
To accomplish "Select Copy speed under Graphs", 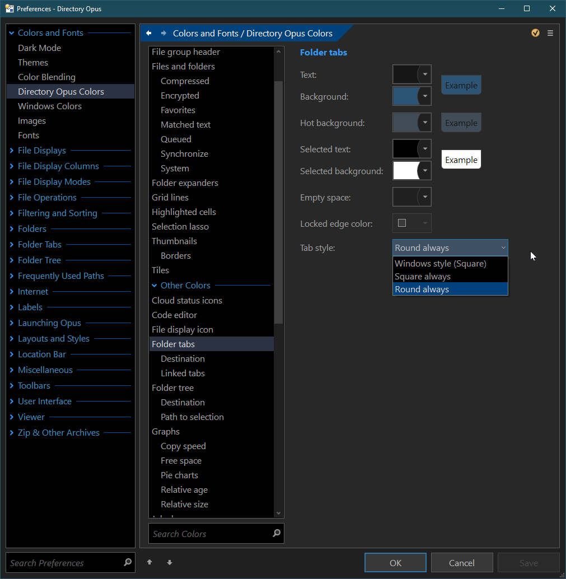I will click(183, 446).
